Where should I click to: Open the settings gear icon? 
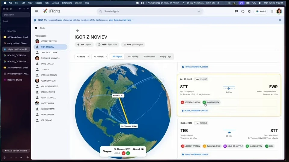[x=249, y=11]
